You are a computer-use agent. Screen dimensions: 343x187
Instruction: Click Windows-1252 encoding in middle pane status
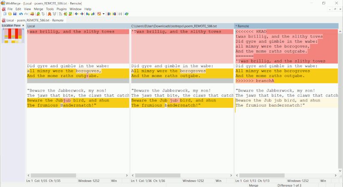[x=193, y=181]
